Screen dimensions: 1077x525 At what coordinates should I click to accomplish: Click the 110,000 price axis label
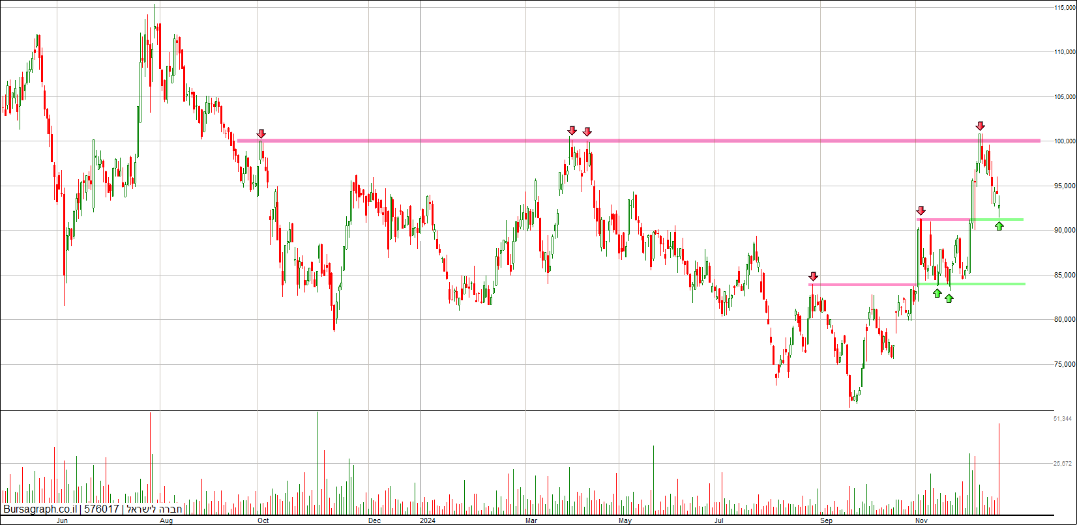(x=1064, y=52)
